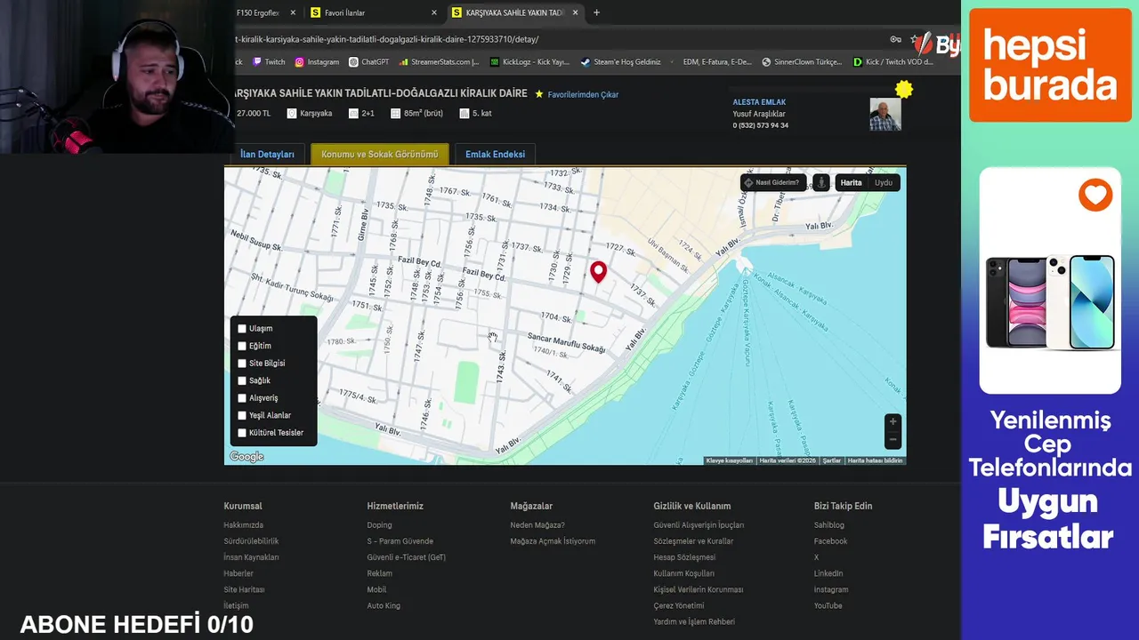Switch to F150 Ergoflex browser tab

point(265,12)
